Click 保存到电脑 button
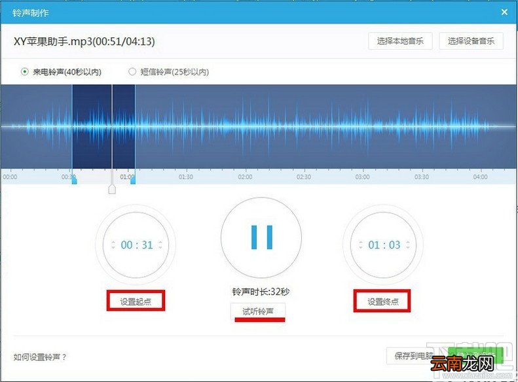Viewport: 518px width, 382px height. [x=414, y=356]
